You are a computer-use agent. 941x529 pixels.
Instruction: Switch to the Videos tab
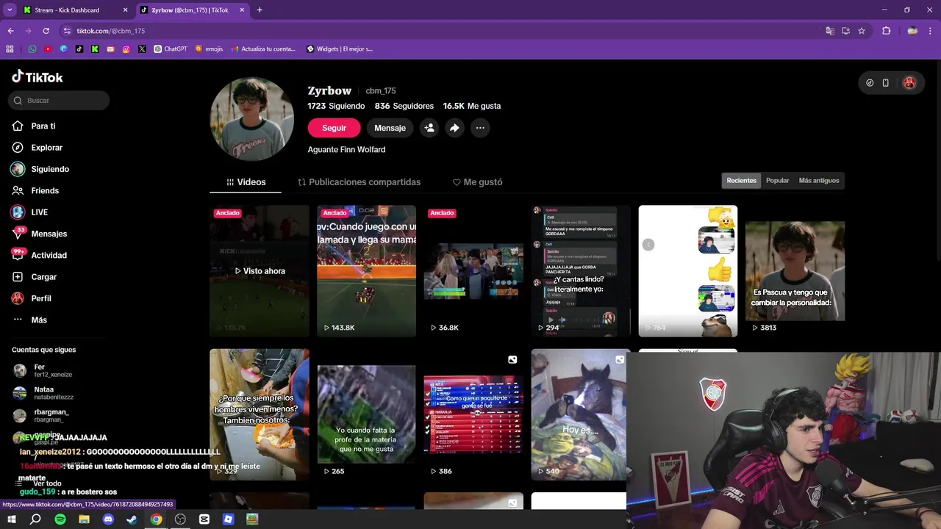click(x=246, y=182)
